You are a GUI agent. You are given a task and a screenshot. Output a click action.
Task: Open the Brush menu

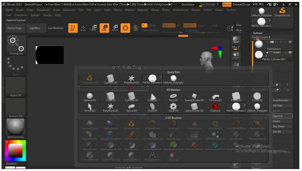pos(19,10)
